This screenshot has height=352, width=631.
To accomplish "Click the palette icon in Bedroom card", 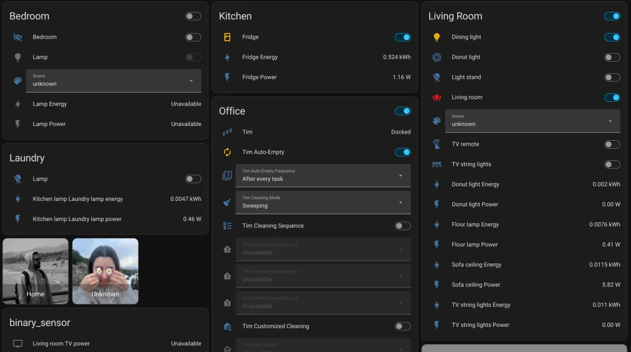I will point(18,81).
